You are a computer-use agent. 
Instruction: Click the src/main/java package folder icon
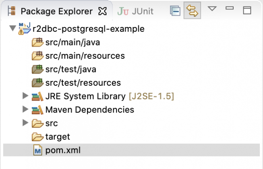(x=37, y=42)
